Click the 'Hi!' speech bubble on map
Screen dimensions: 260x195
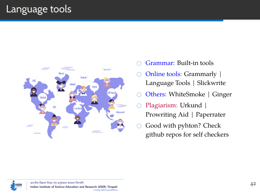tap(34, 81)
